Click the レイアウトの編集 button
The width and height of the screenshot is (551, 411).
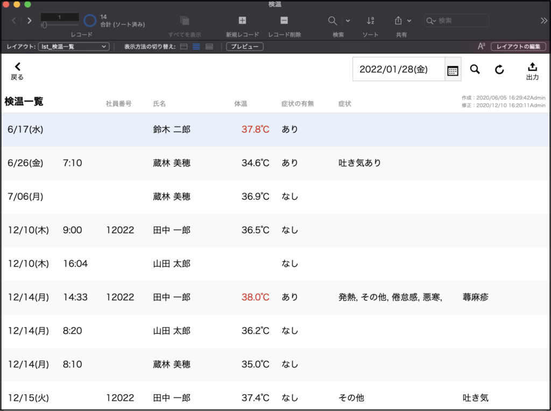coord(518,47)
